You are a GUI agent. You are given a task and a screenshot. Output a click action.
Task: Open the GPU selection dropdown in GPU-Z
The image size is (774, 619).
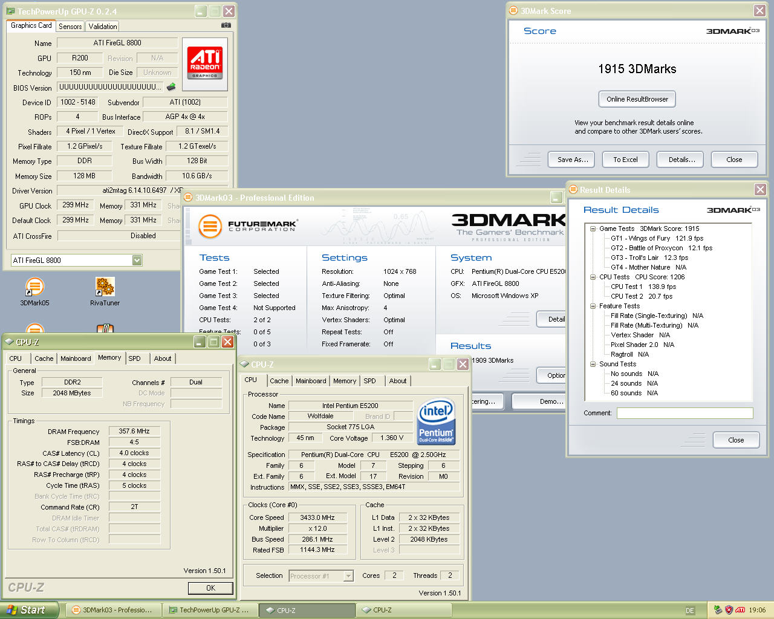(137, 260)
